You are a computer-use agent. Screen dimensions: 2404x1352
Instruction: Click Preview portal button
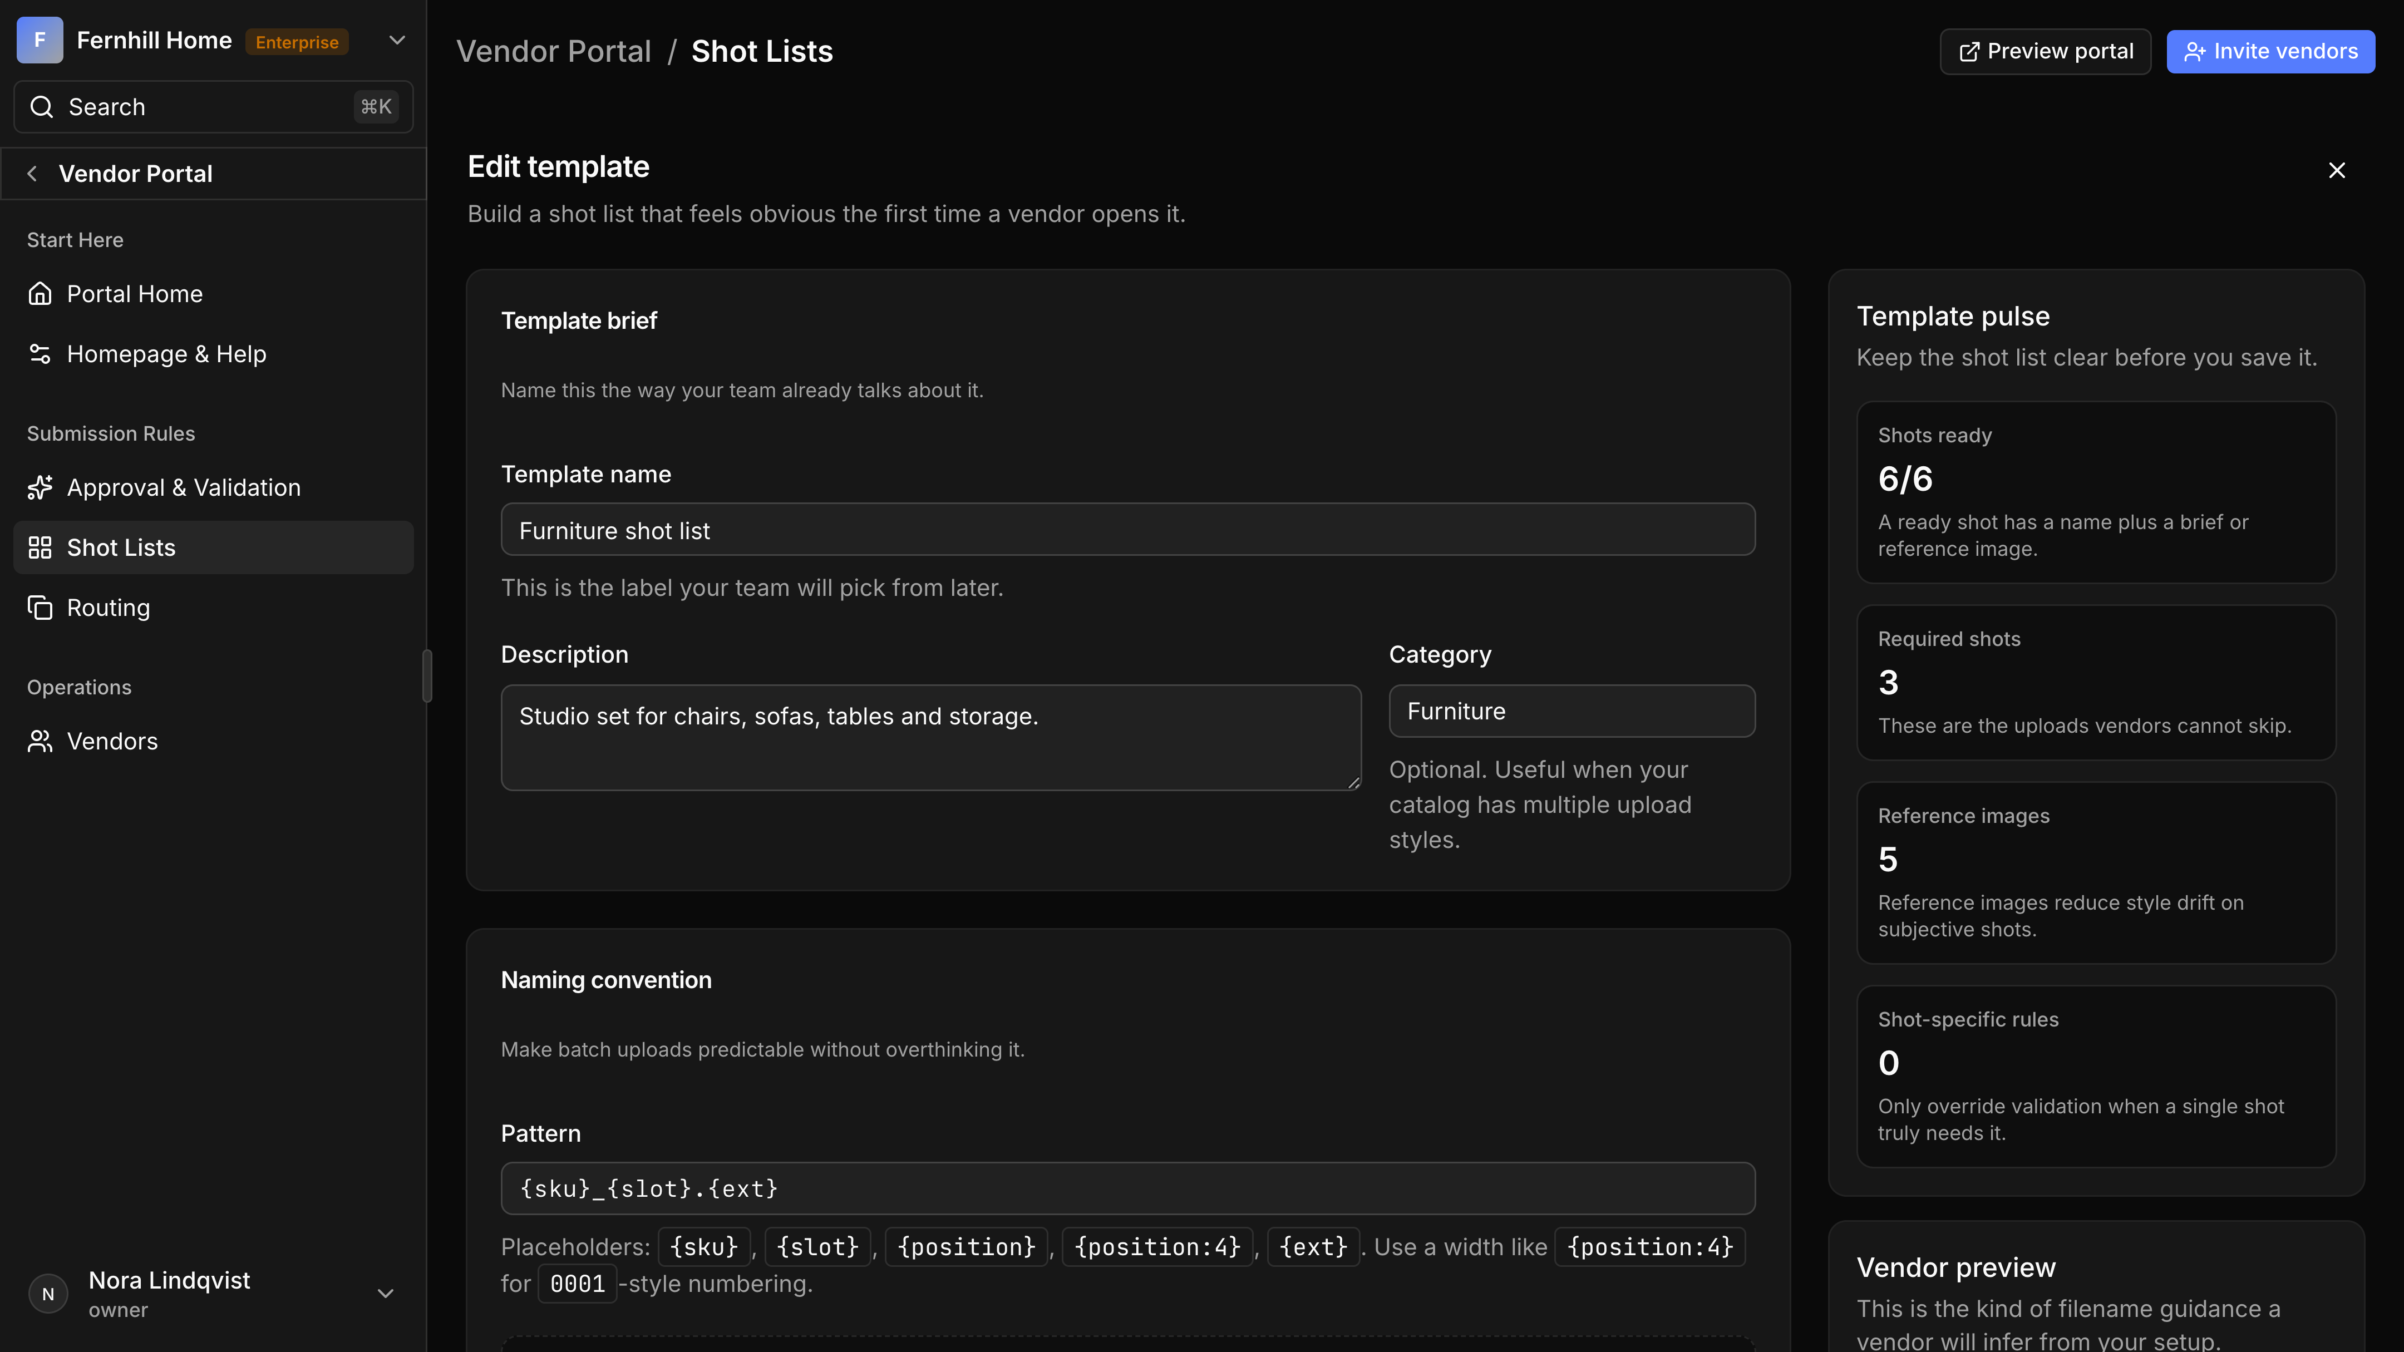click(x=2045, y=51)
